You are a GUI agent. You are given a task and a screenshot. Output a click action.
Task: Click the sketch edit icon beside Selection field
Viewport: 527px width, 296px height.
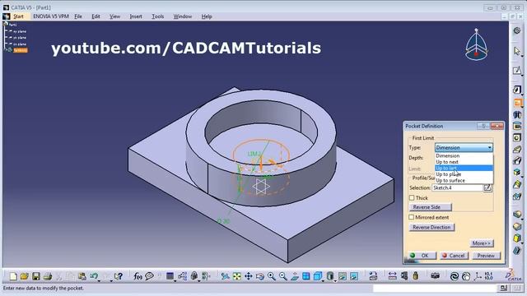click(487, 188)
